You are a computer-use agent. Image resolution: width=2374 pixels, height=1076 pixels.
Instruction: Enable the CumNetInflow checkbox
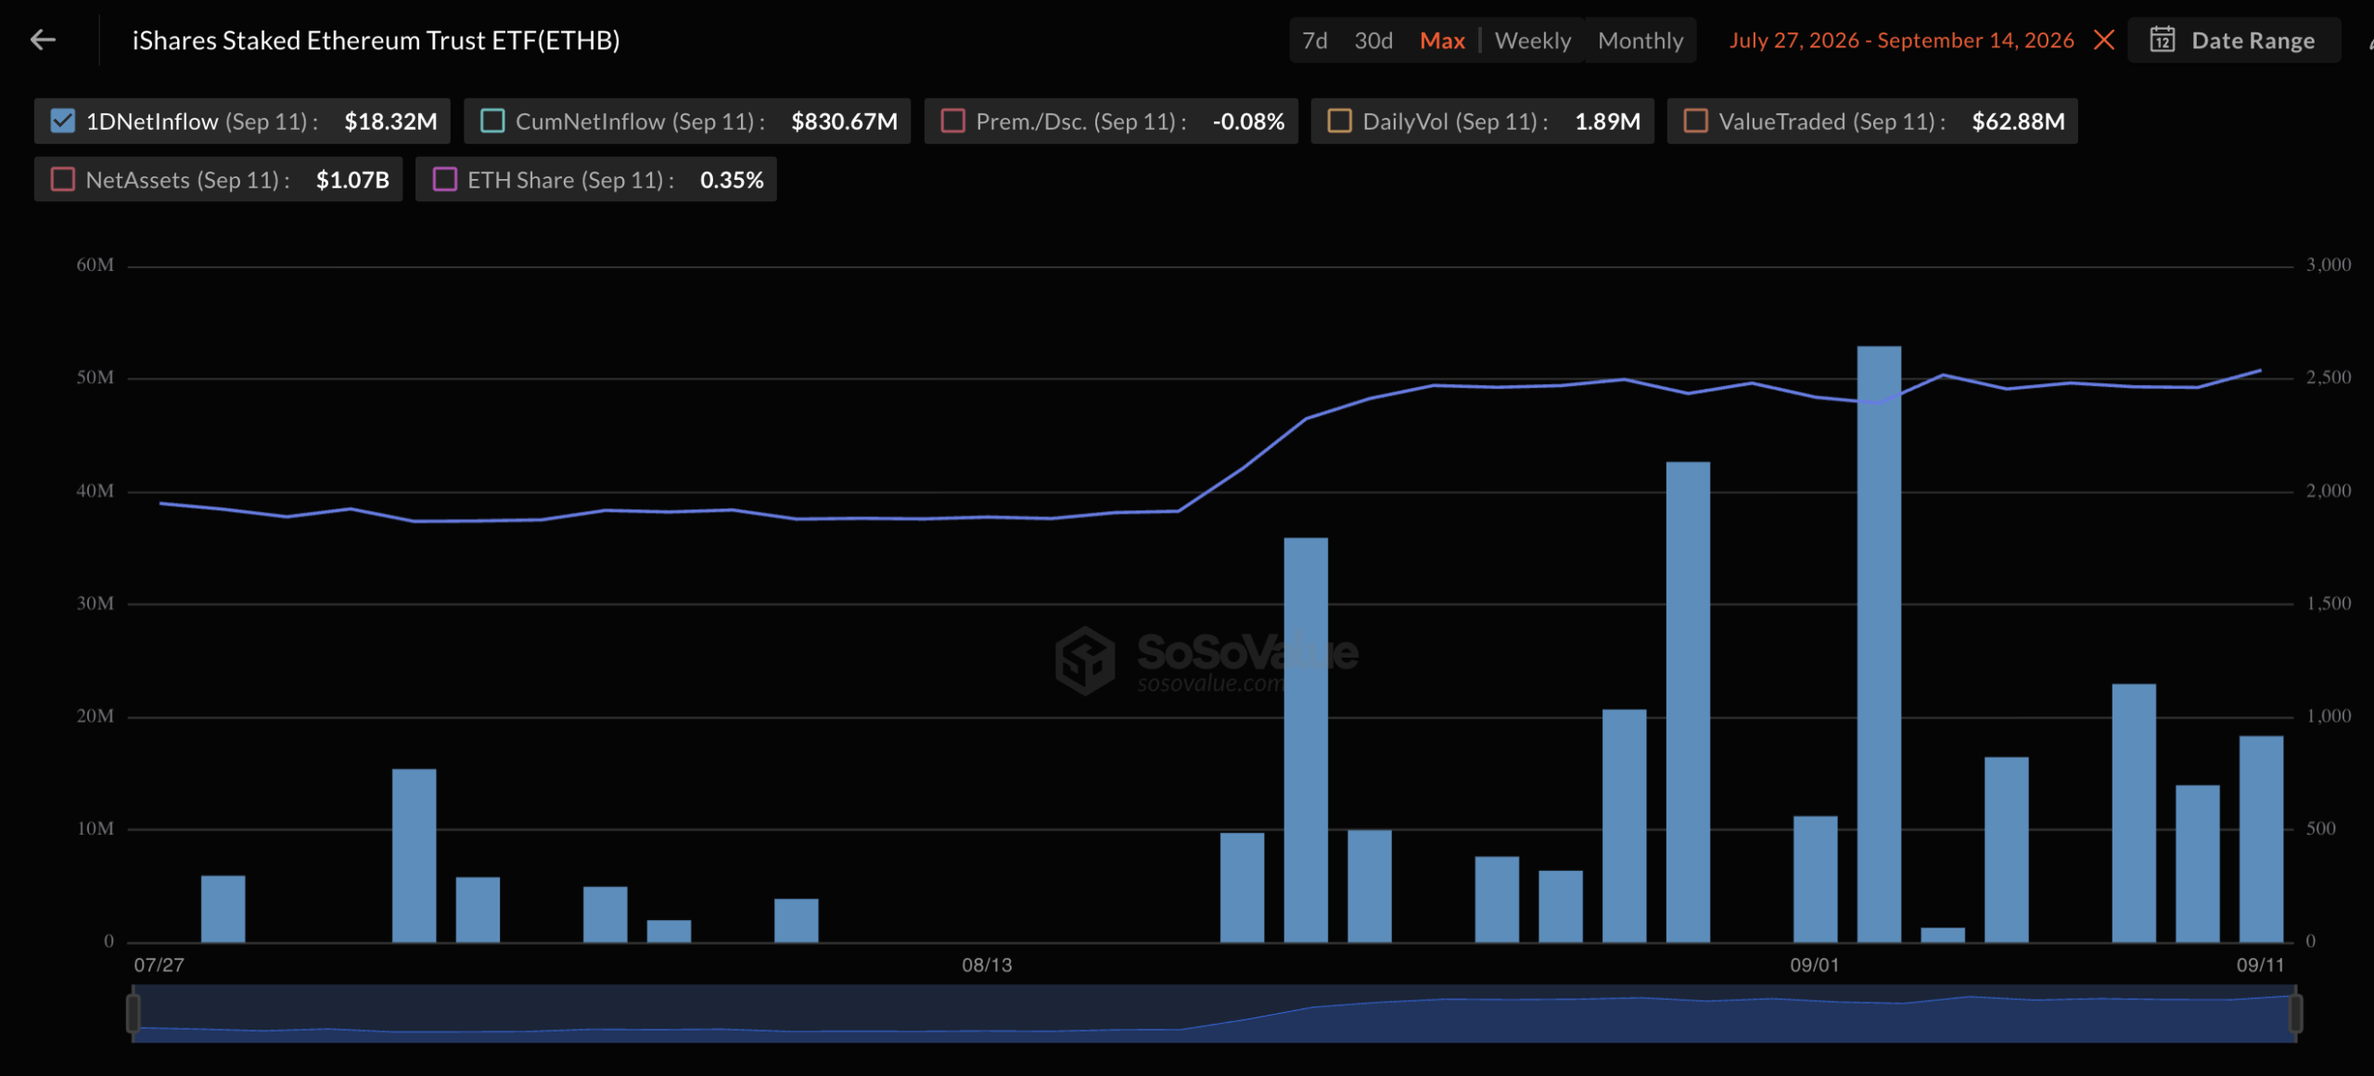(x=492, y=121)
